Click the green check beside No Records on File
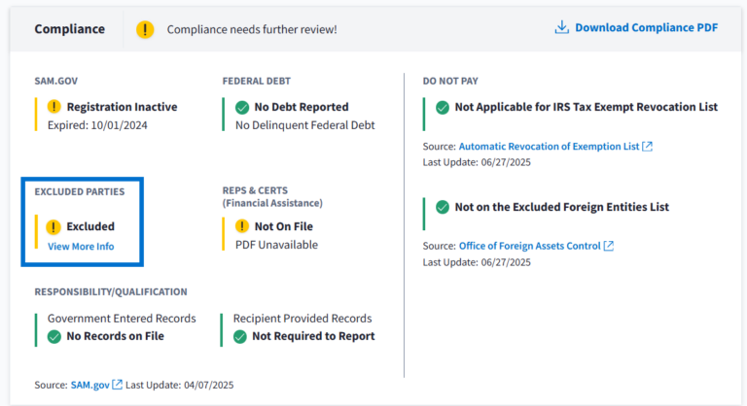This screenshot has height=406, width=747. coord(54,336)
